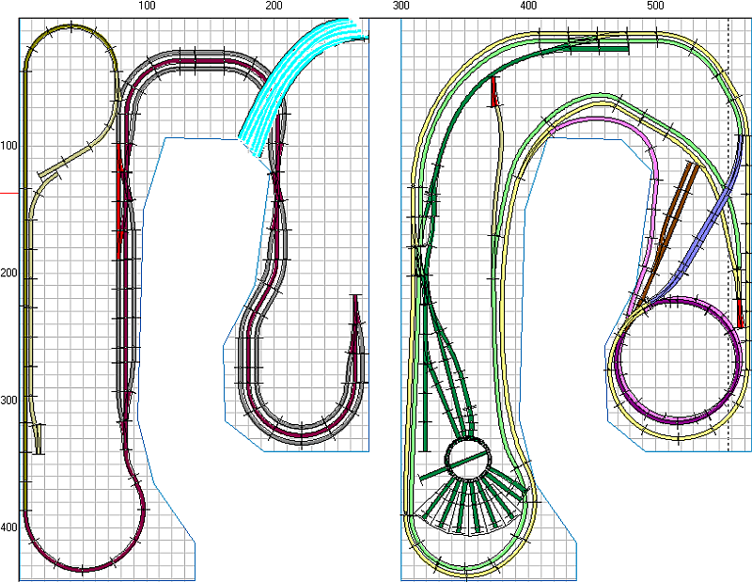Click the olive loop at top left
The width and height of the screenshot is (752, 582).
pyautogui.click(x=69, y=28)
